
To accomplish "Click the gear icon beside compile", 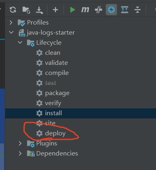I will tap(39, 73).
